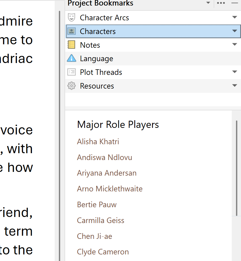Click the Characters portrait icon

tap(72, 31)
